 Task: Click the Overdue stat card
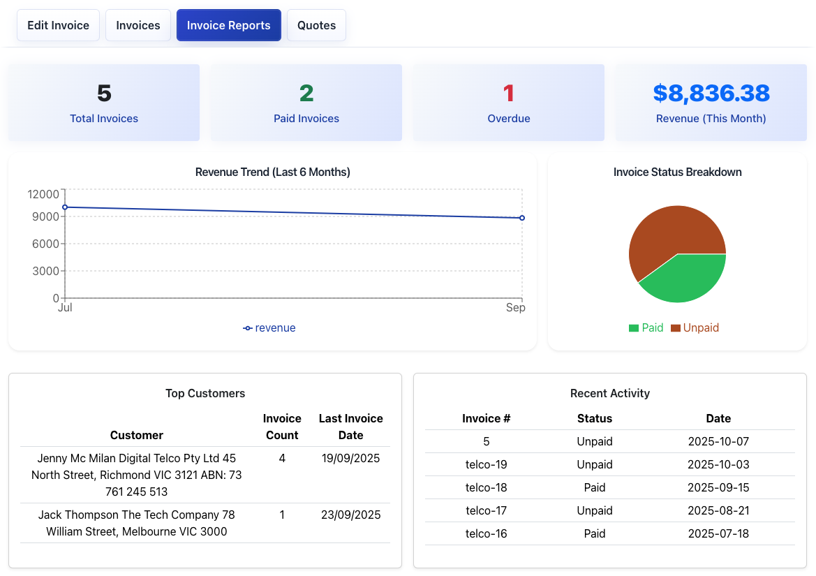pyautogui.click(x=509, y=103)
